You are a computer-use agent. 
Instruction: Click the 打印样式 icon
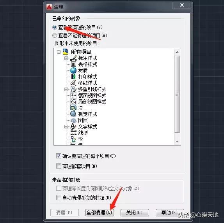[x=73, y=77]
